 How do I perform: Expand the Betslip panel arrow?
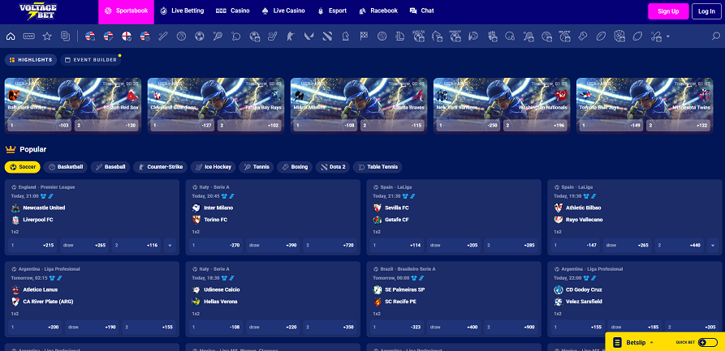click(651, 342)
